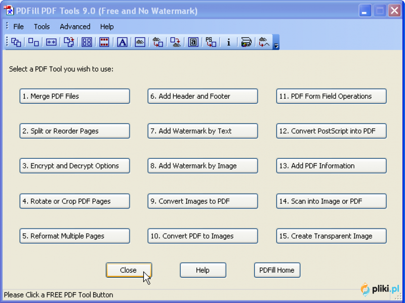Viewport: 405px width, 303px height.
Task: Select the Convert PDF to Images toolbar icon
Action: (175, 42)
